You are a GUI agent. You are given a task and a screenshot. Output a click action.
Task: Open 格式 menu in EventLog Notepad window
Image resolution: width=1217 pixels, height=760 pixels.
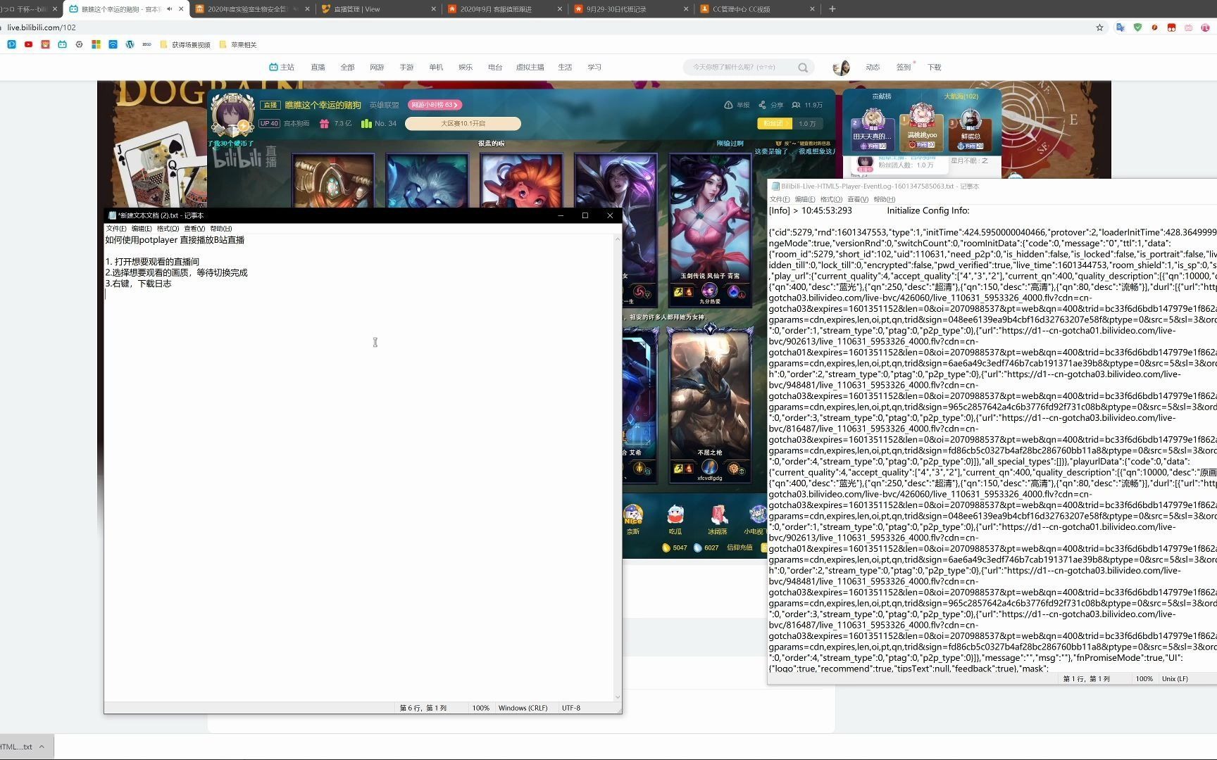pos(831,199)
